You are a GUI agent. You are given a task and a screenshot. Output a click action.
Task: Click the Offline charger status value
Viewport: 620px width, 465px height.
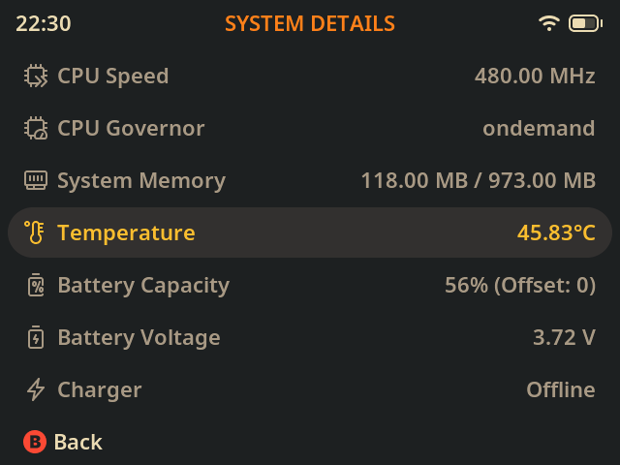click(x=560, y=389)
